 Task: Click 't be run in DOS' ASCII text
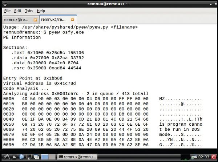tap(179, 129)
